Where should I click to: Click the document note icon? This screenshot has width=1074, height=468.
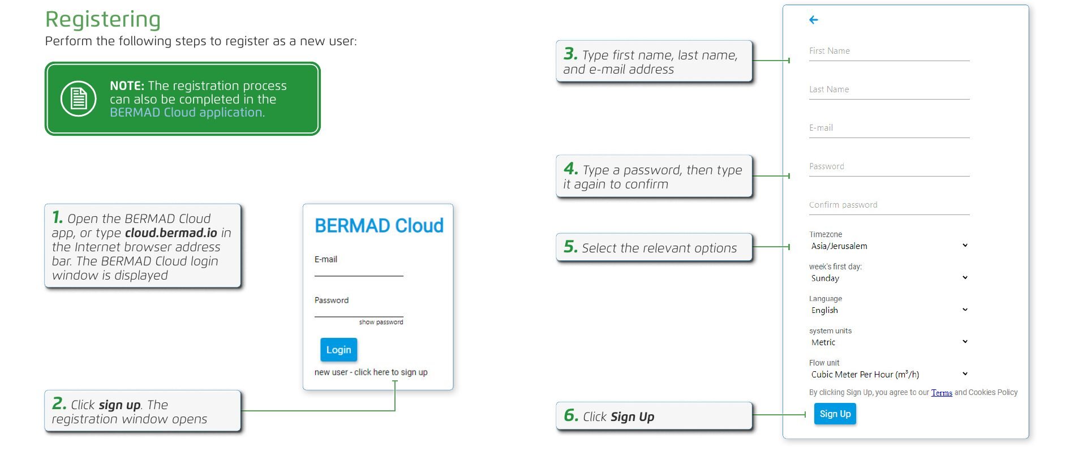coord(79,98)
